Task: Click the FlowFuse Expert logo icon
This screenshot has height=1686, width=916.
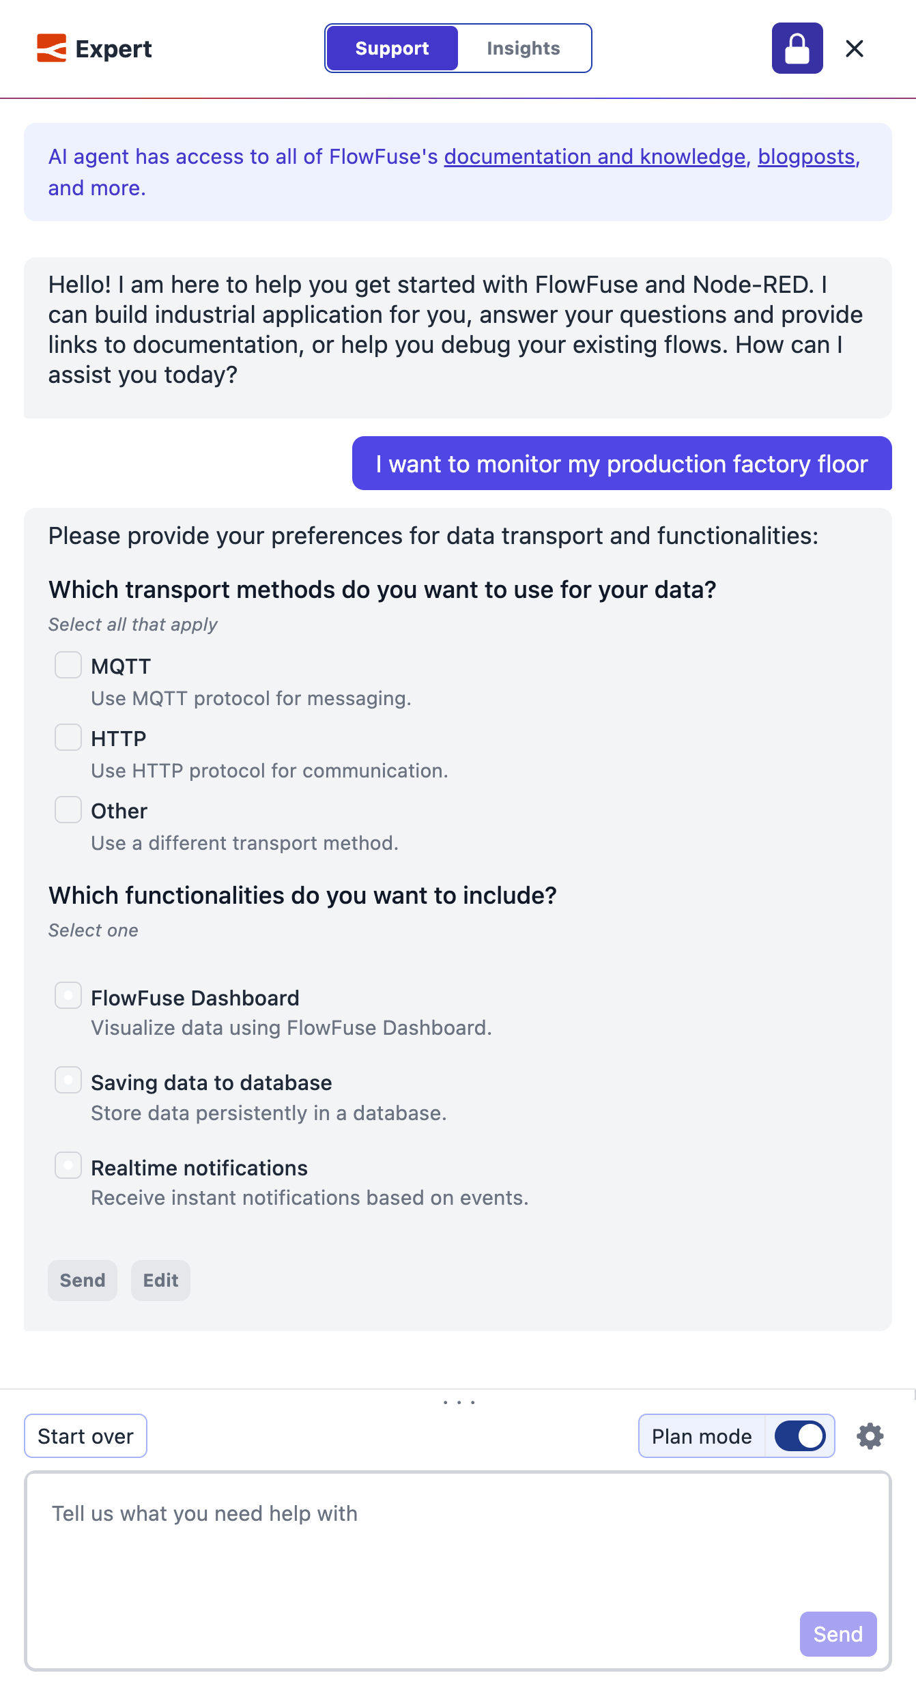Action: 51,48
